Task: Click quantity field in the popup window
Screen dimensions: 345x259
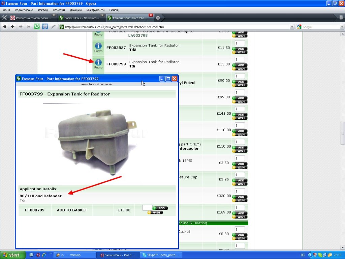Action: (x=147, y=208)
